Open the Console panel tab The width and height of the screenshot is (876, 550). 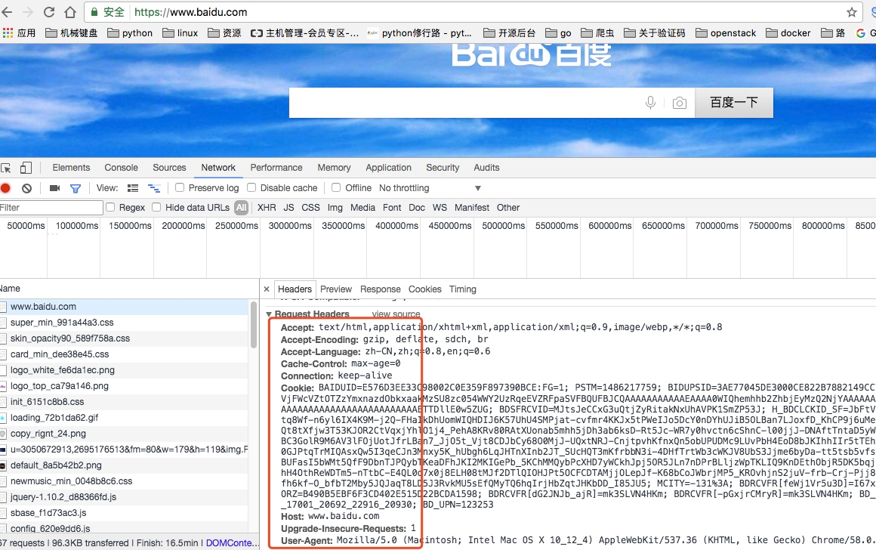point(122,168)
